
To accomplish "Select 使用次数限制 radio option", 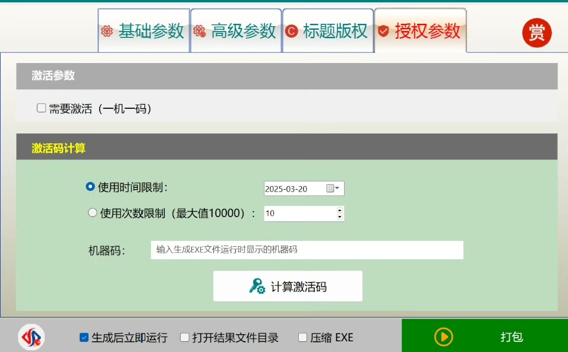I will [92, 213].
